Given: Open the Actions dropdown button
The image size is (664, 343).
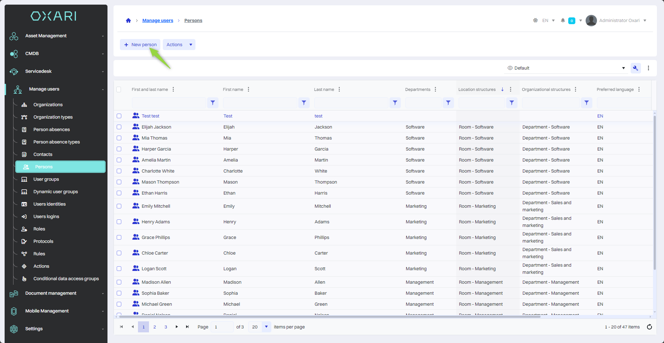Looking at the screenshot, I should pyautogui.click(x=179, y=45).
